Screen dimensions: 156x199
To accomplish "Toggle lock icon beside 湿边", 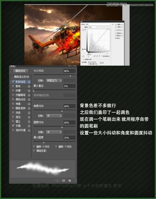I will click(29, 117).
